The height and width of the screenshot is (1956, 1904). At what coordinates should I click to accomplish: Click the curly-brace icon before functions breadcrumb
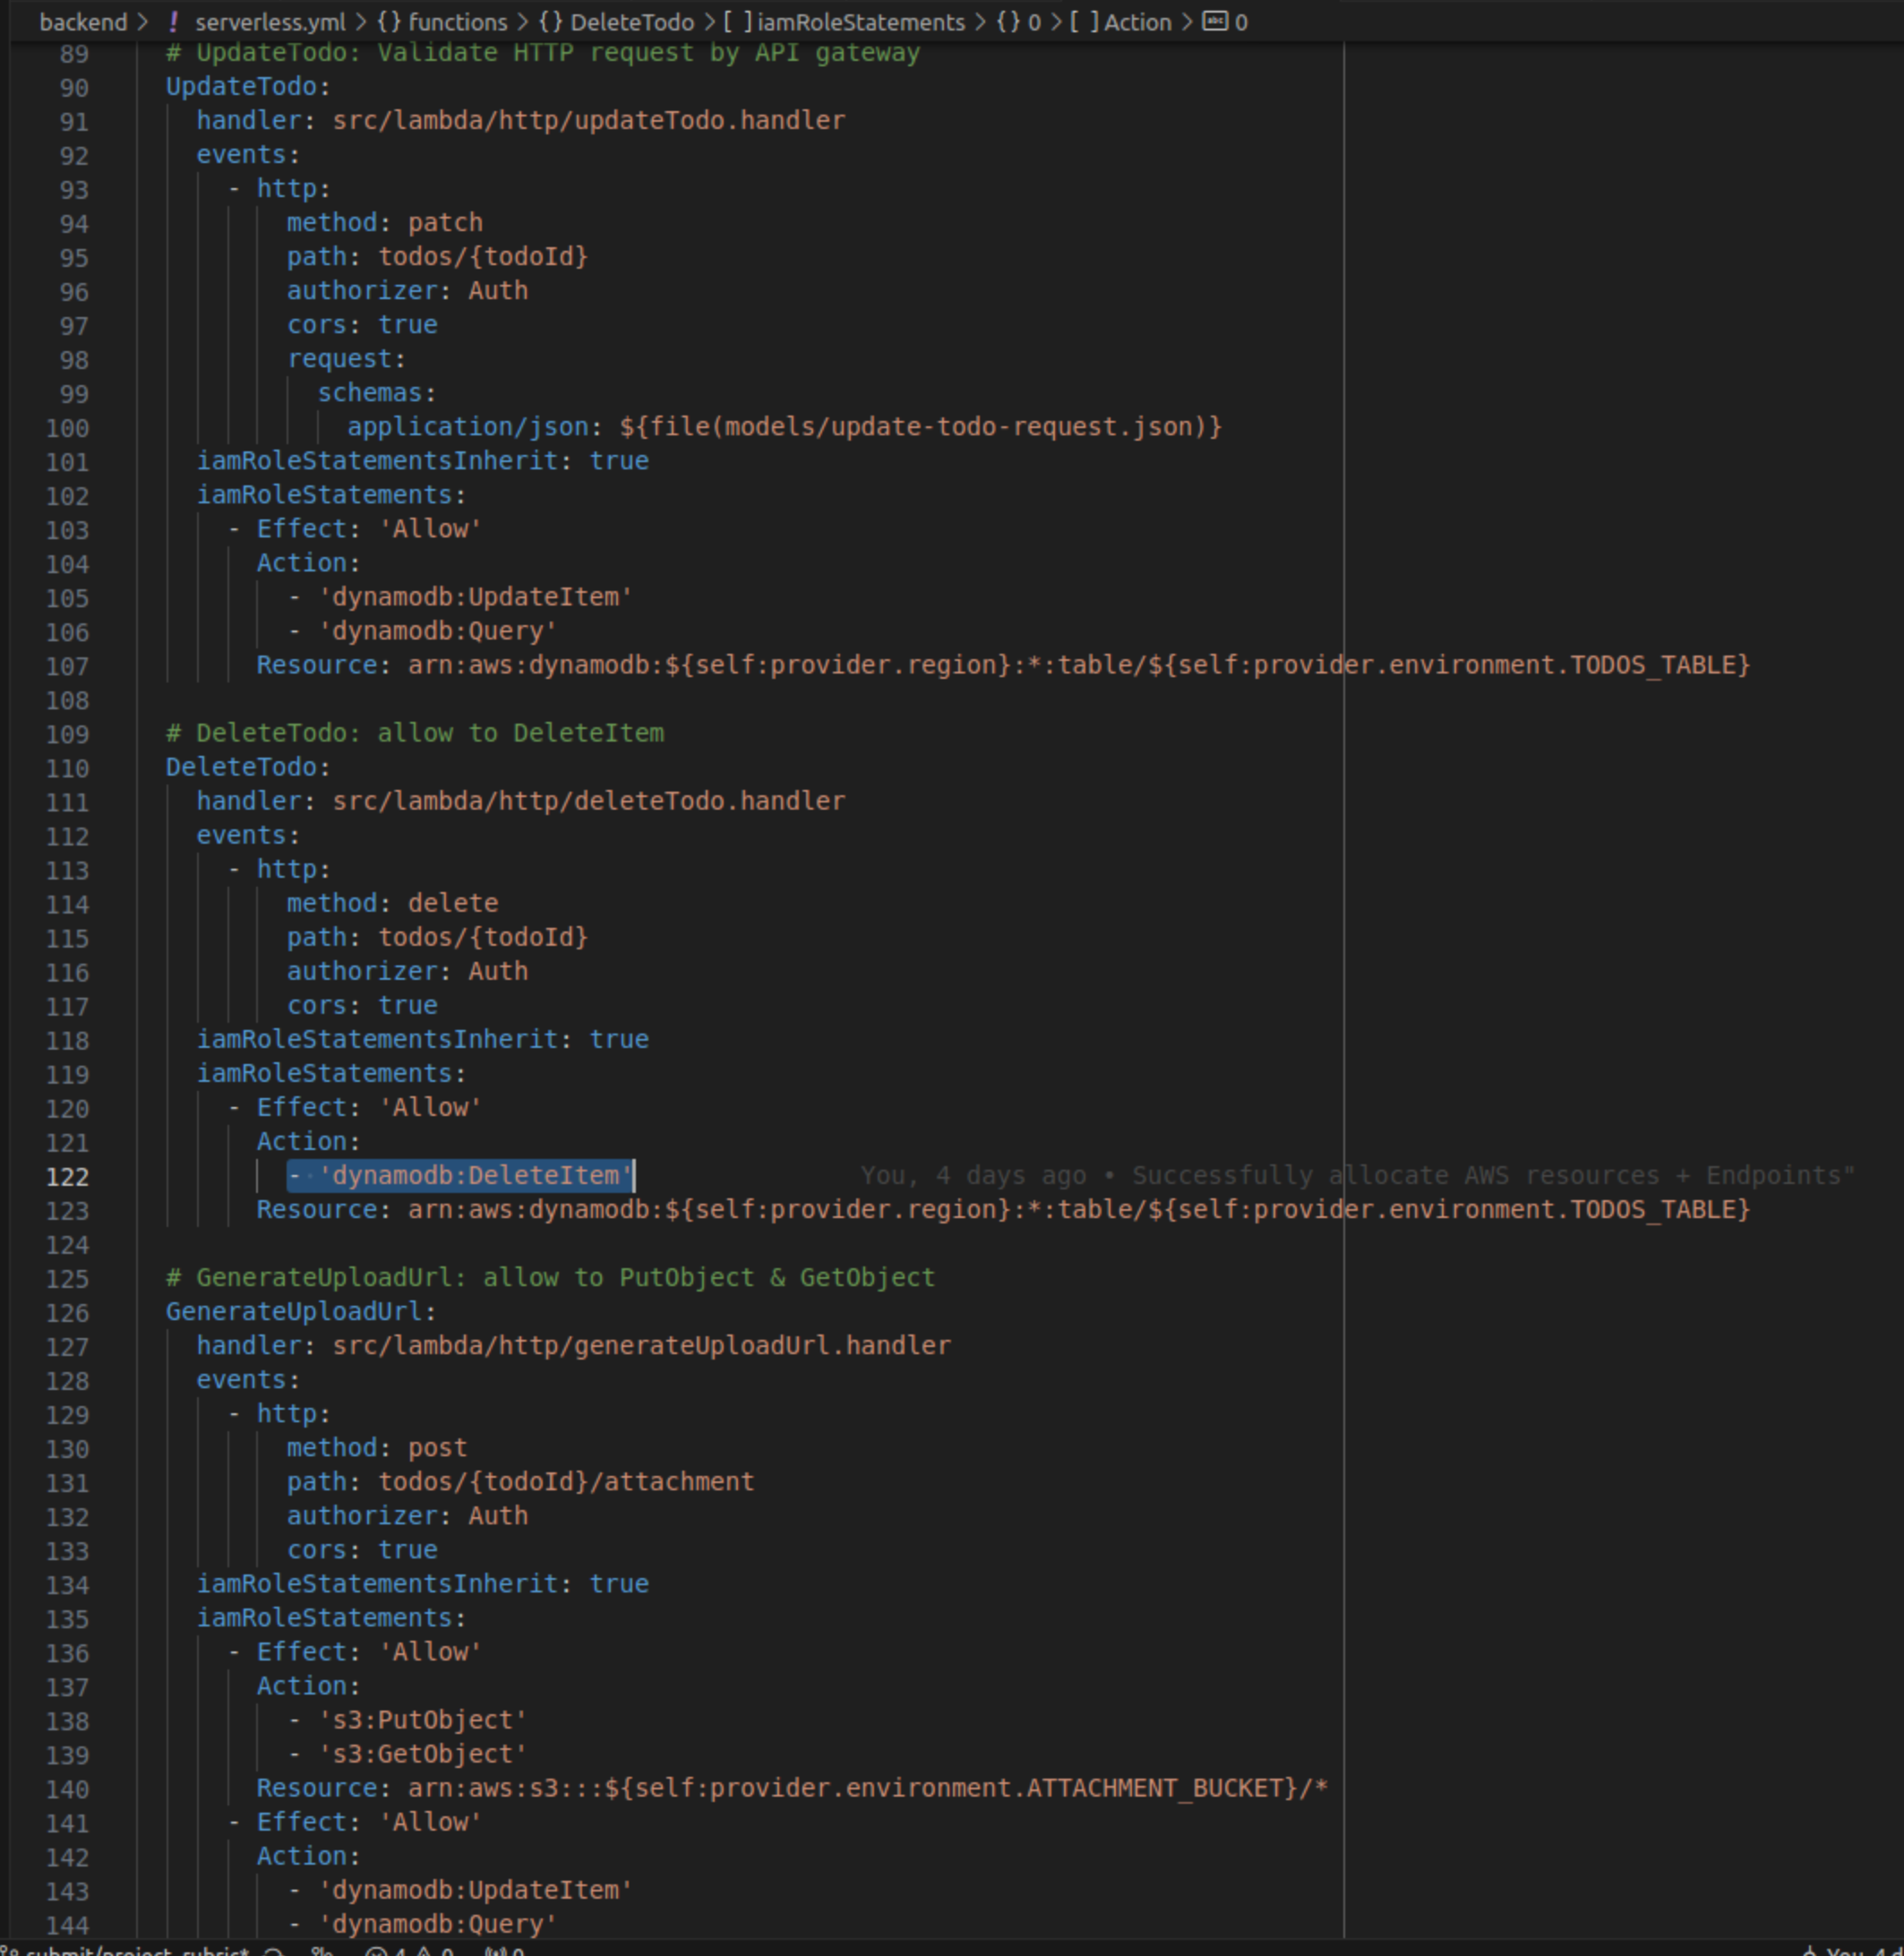point(388,22)
